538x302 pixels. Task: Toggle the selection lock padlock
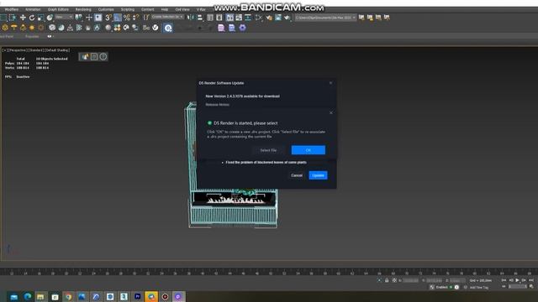(387, 280)
